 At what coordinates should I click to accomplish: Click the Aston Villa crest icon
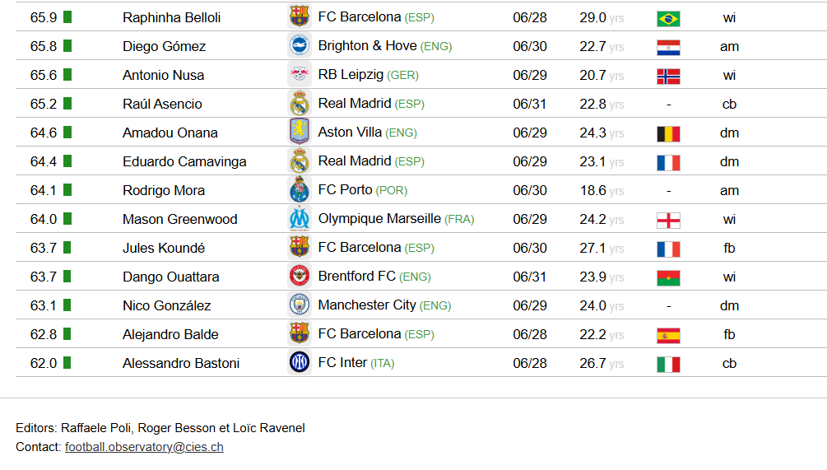click(x=299, y=132)
